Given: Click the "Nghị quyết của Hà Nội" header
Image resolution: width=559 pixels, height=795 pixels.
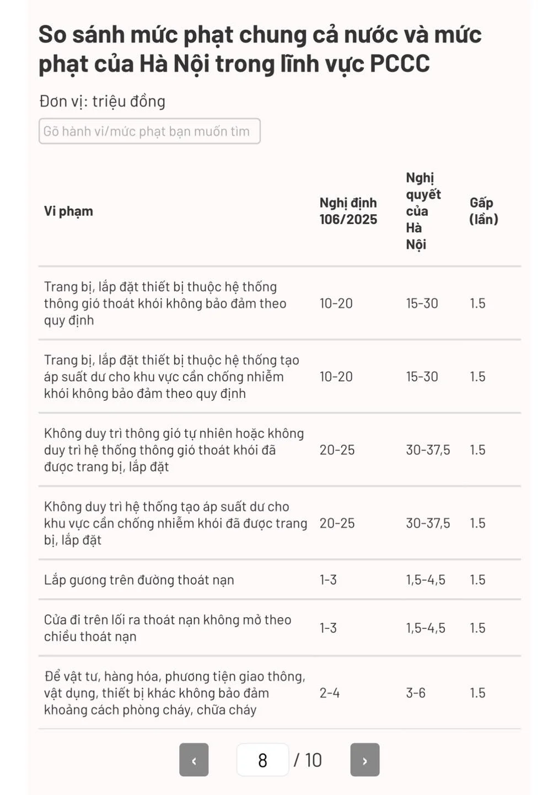Looking at the screenshot, I should pos(423,211).
